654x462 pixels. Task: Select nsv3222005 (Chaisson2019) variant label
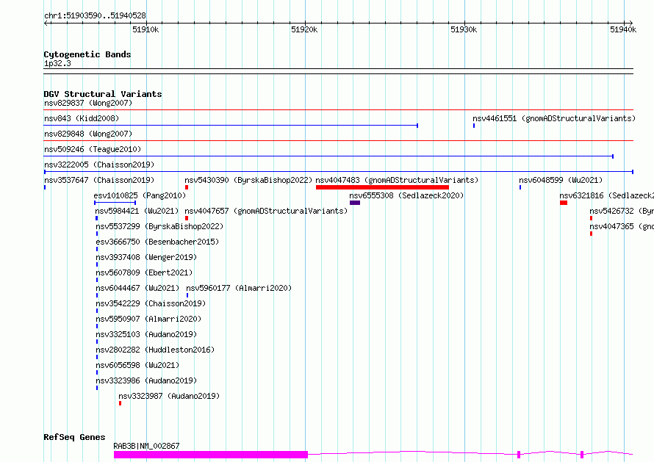point(99,165)
